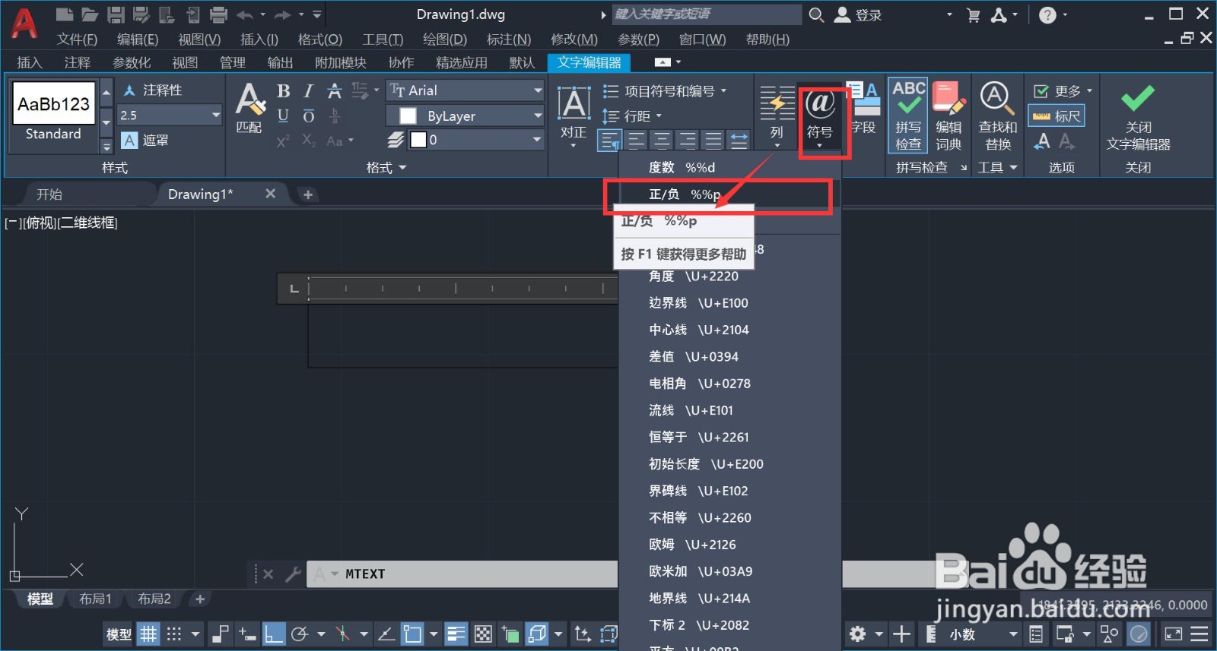Select 差值 \U+0394 from symbol menu

pyautogui.click(x=730, y=356)
